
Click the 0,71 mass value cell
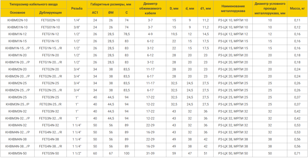297,153
